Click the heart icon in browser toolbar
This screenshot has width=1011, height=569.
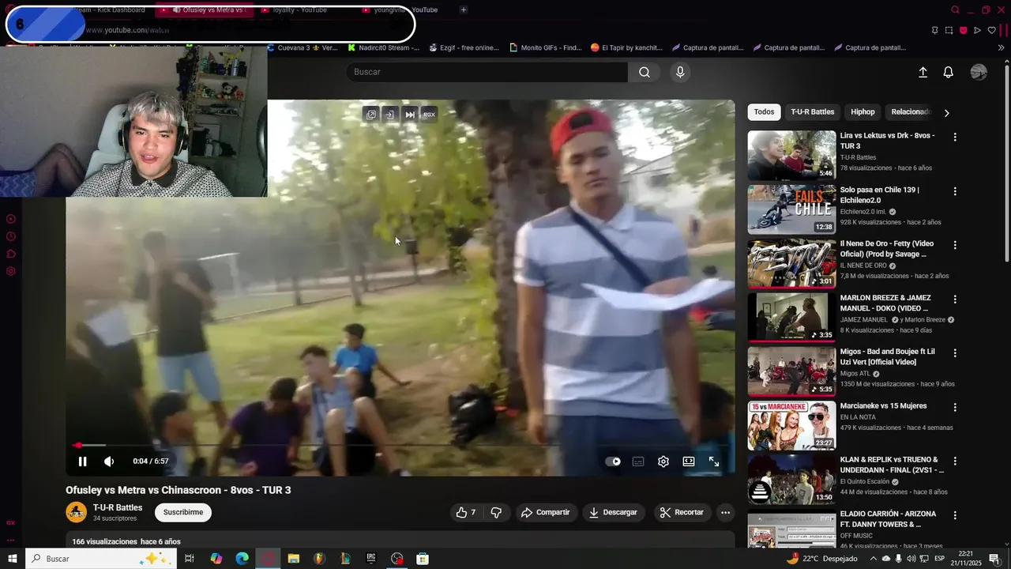(992, 30)
